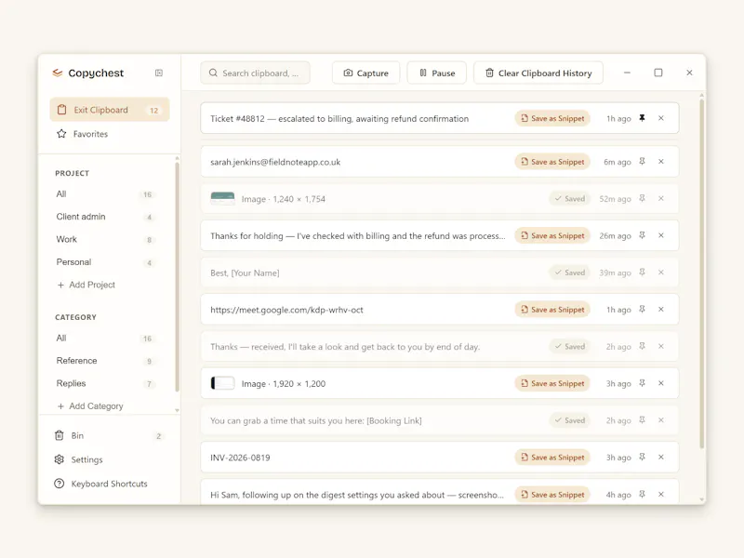Image resolution: width=744 pixels, height=558 pixels.
Task: Pin the Booking Link entry
Action: click(642, 420)
